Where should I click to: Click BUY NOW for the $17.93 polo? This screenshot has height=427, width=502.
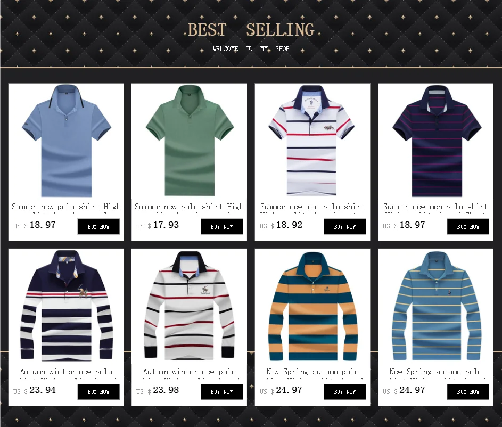tap(221, 227)
